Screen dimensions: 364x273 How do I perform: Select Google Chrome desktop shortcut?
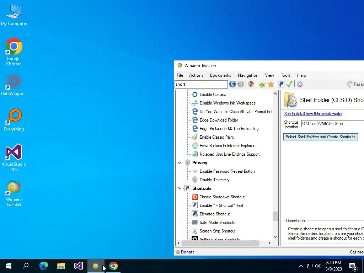14,52
